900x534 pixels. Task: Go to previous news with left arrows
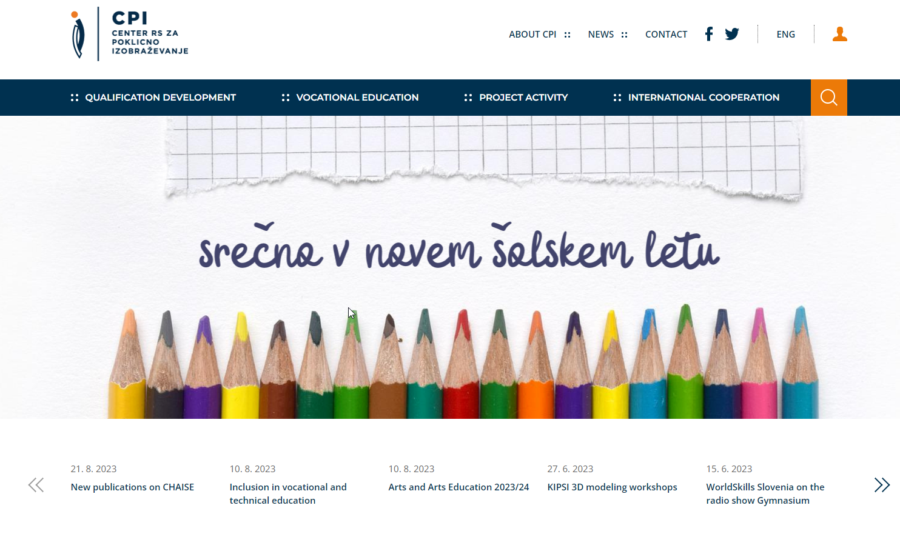tap(36, 485)
